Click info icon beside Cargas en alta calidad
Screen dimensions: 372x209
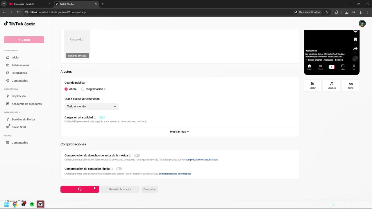(x=95, y=118)
